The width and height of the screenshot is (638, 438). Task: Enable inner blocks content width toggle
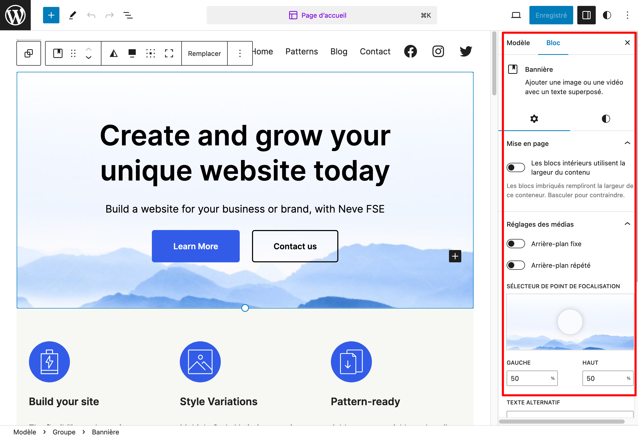pyautogui.click(x=516, y=167)
